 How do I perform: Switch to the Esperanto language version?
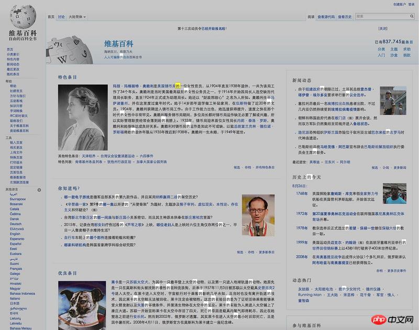tap(17, 239)
